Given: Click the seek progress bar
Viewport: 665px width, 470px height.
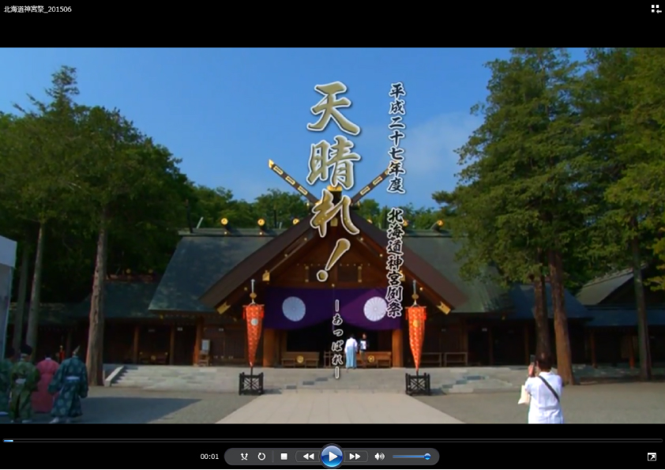Looking at the screenshot, I should 332,441.
